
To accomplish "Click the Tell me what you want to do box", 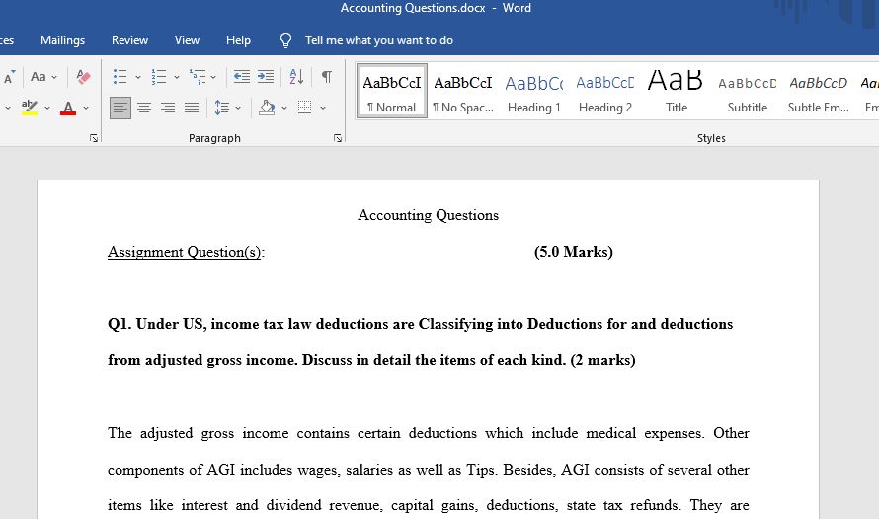I will [379, 40].
